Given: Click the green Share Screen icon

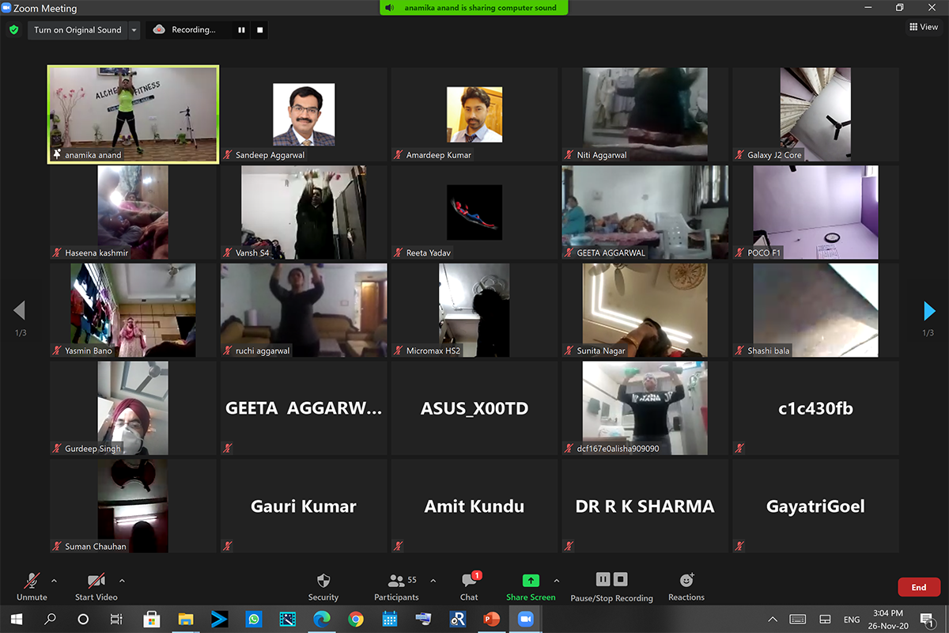Looking at the screenshot, I should pos(531,581).
